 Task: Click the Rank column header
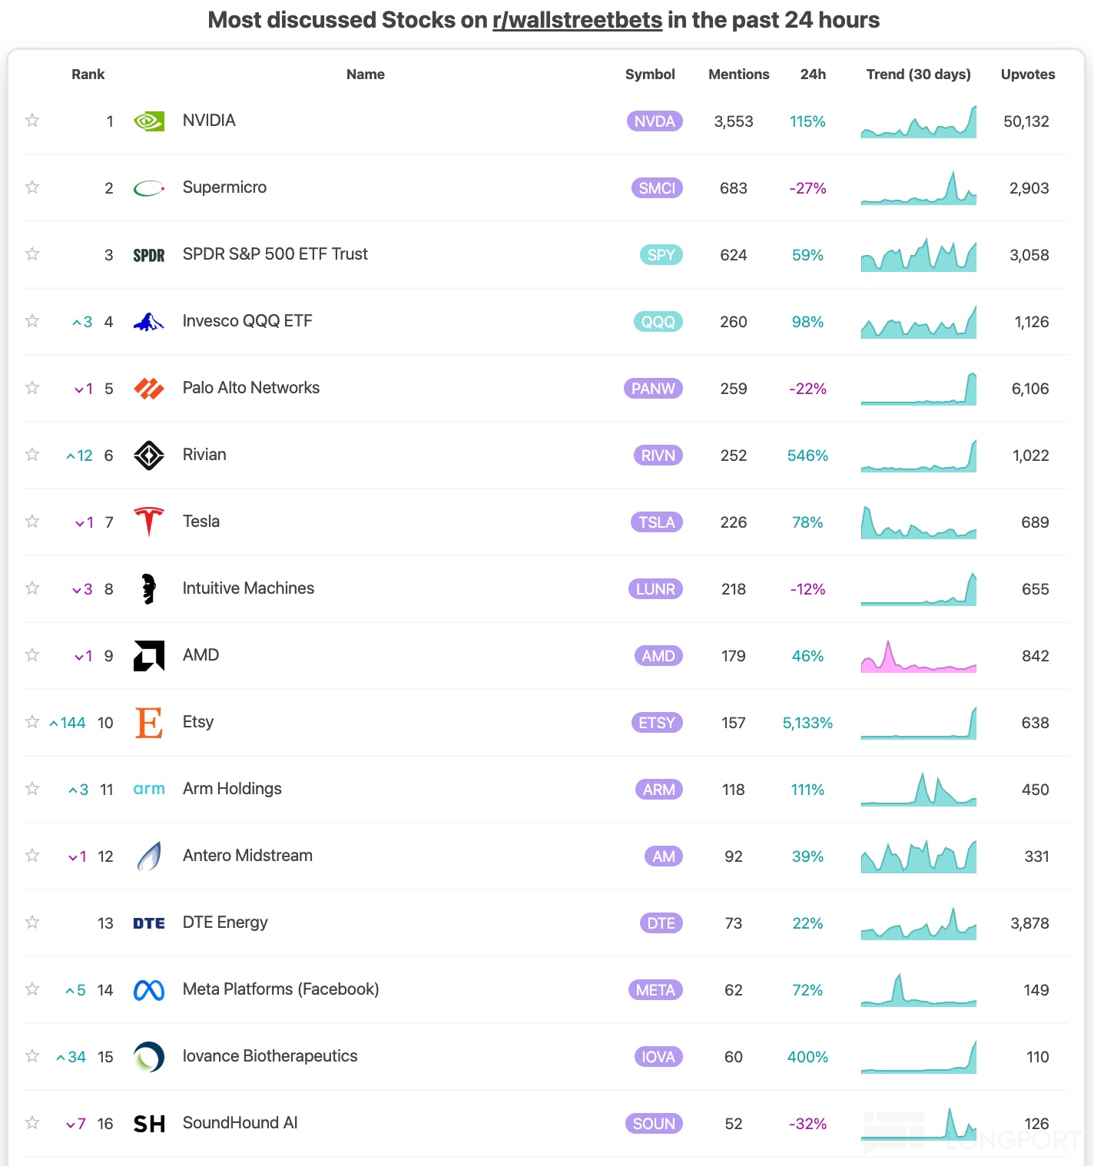88,75
